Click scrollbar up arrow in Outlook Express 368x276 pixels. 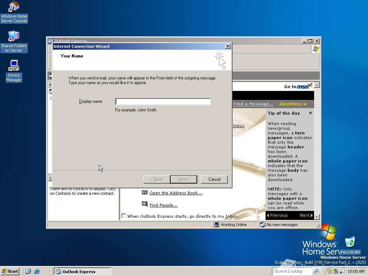317,85
